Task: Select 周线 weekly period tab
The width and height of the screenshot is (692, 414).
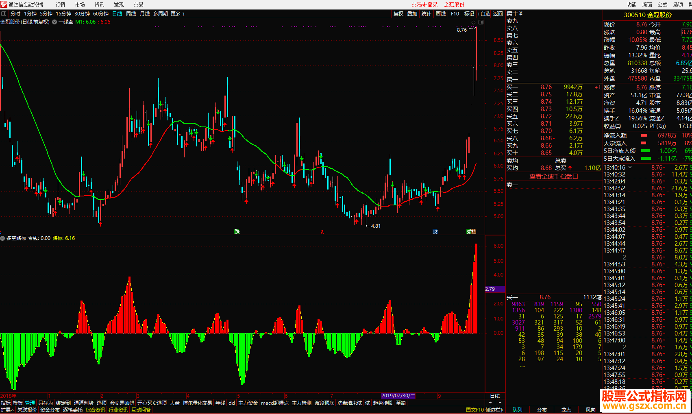Action: pos(131,14)
